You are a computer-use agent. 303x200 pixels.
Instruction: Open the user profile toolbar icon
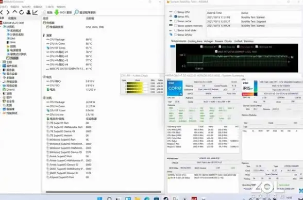pos(28,12)
